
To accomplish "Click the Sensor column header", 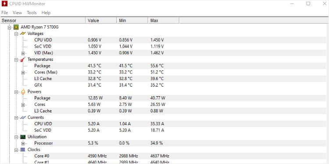I will coord(43,21).
